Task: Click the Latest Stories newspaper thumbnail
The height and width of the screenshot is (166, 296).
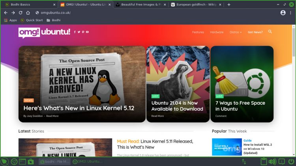Action: (x=65, y=148)
